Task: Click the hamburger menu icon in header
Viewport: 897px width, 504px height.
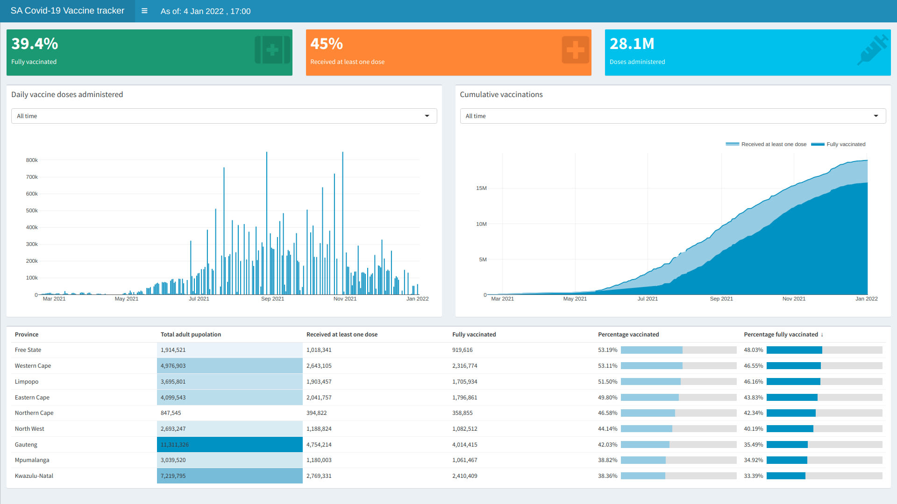Action: click(144, 11)
